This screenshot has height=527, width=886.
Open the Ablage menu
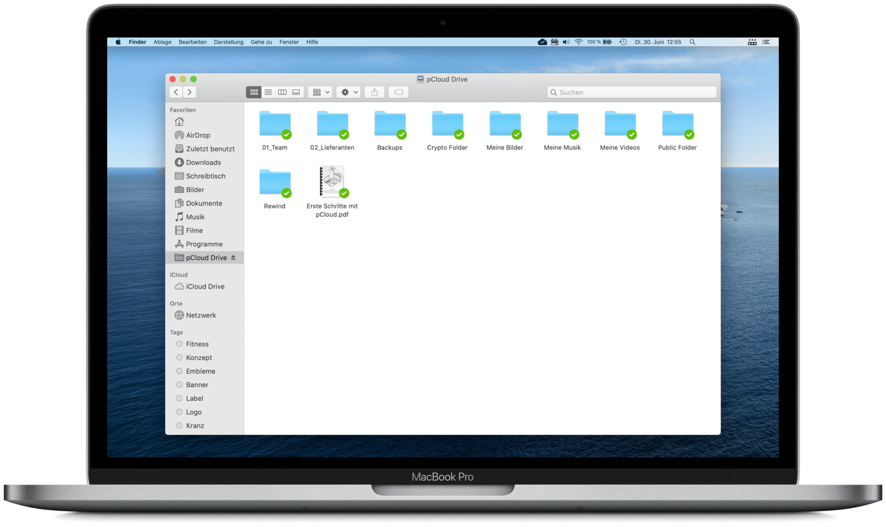tap(162, 42)
